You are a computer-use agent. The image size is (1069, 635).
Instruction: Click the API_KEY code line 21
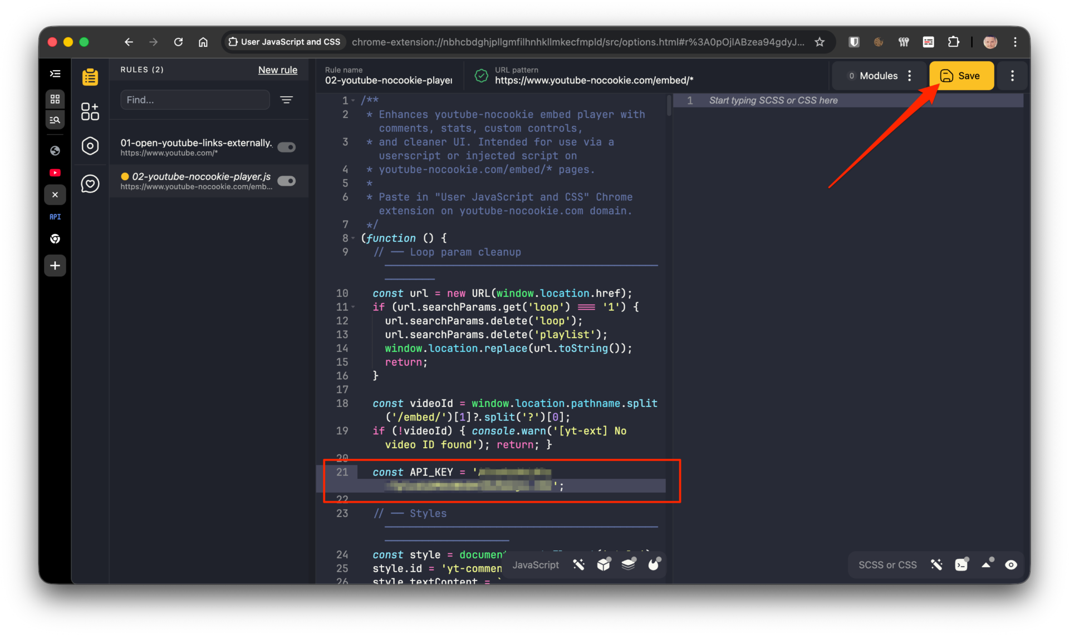491,479
